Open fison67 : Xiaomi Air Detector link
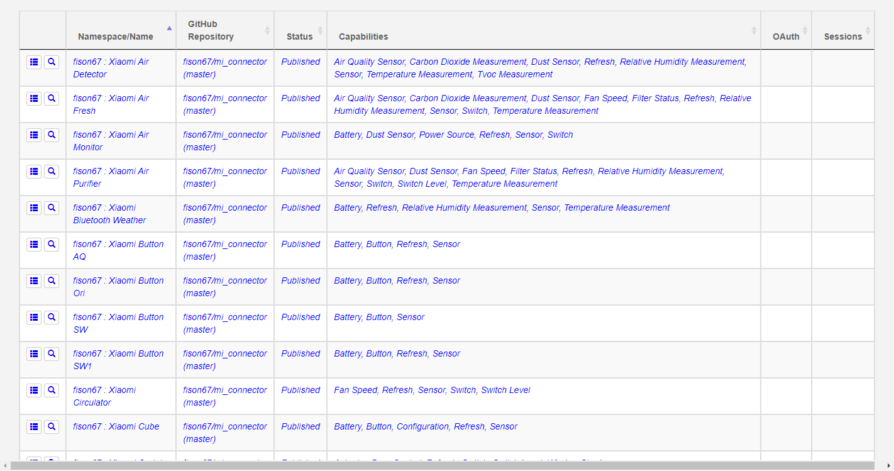 [111, 68]
